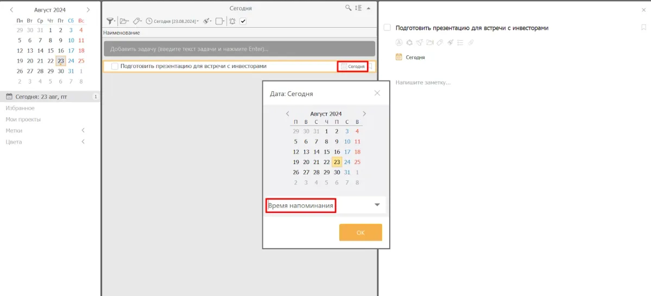Image resolution: width=651 pixels, height=296 pixels.
Task: Open the filter funnel in the toolbar
Action: (x=110, y=21)
